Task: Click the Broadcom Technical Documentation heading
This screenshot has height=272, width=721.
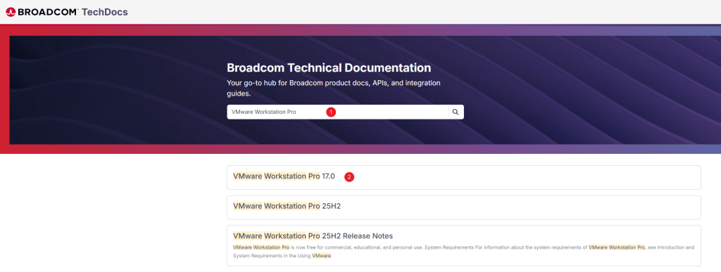Action: click(x=329, y=68)
